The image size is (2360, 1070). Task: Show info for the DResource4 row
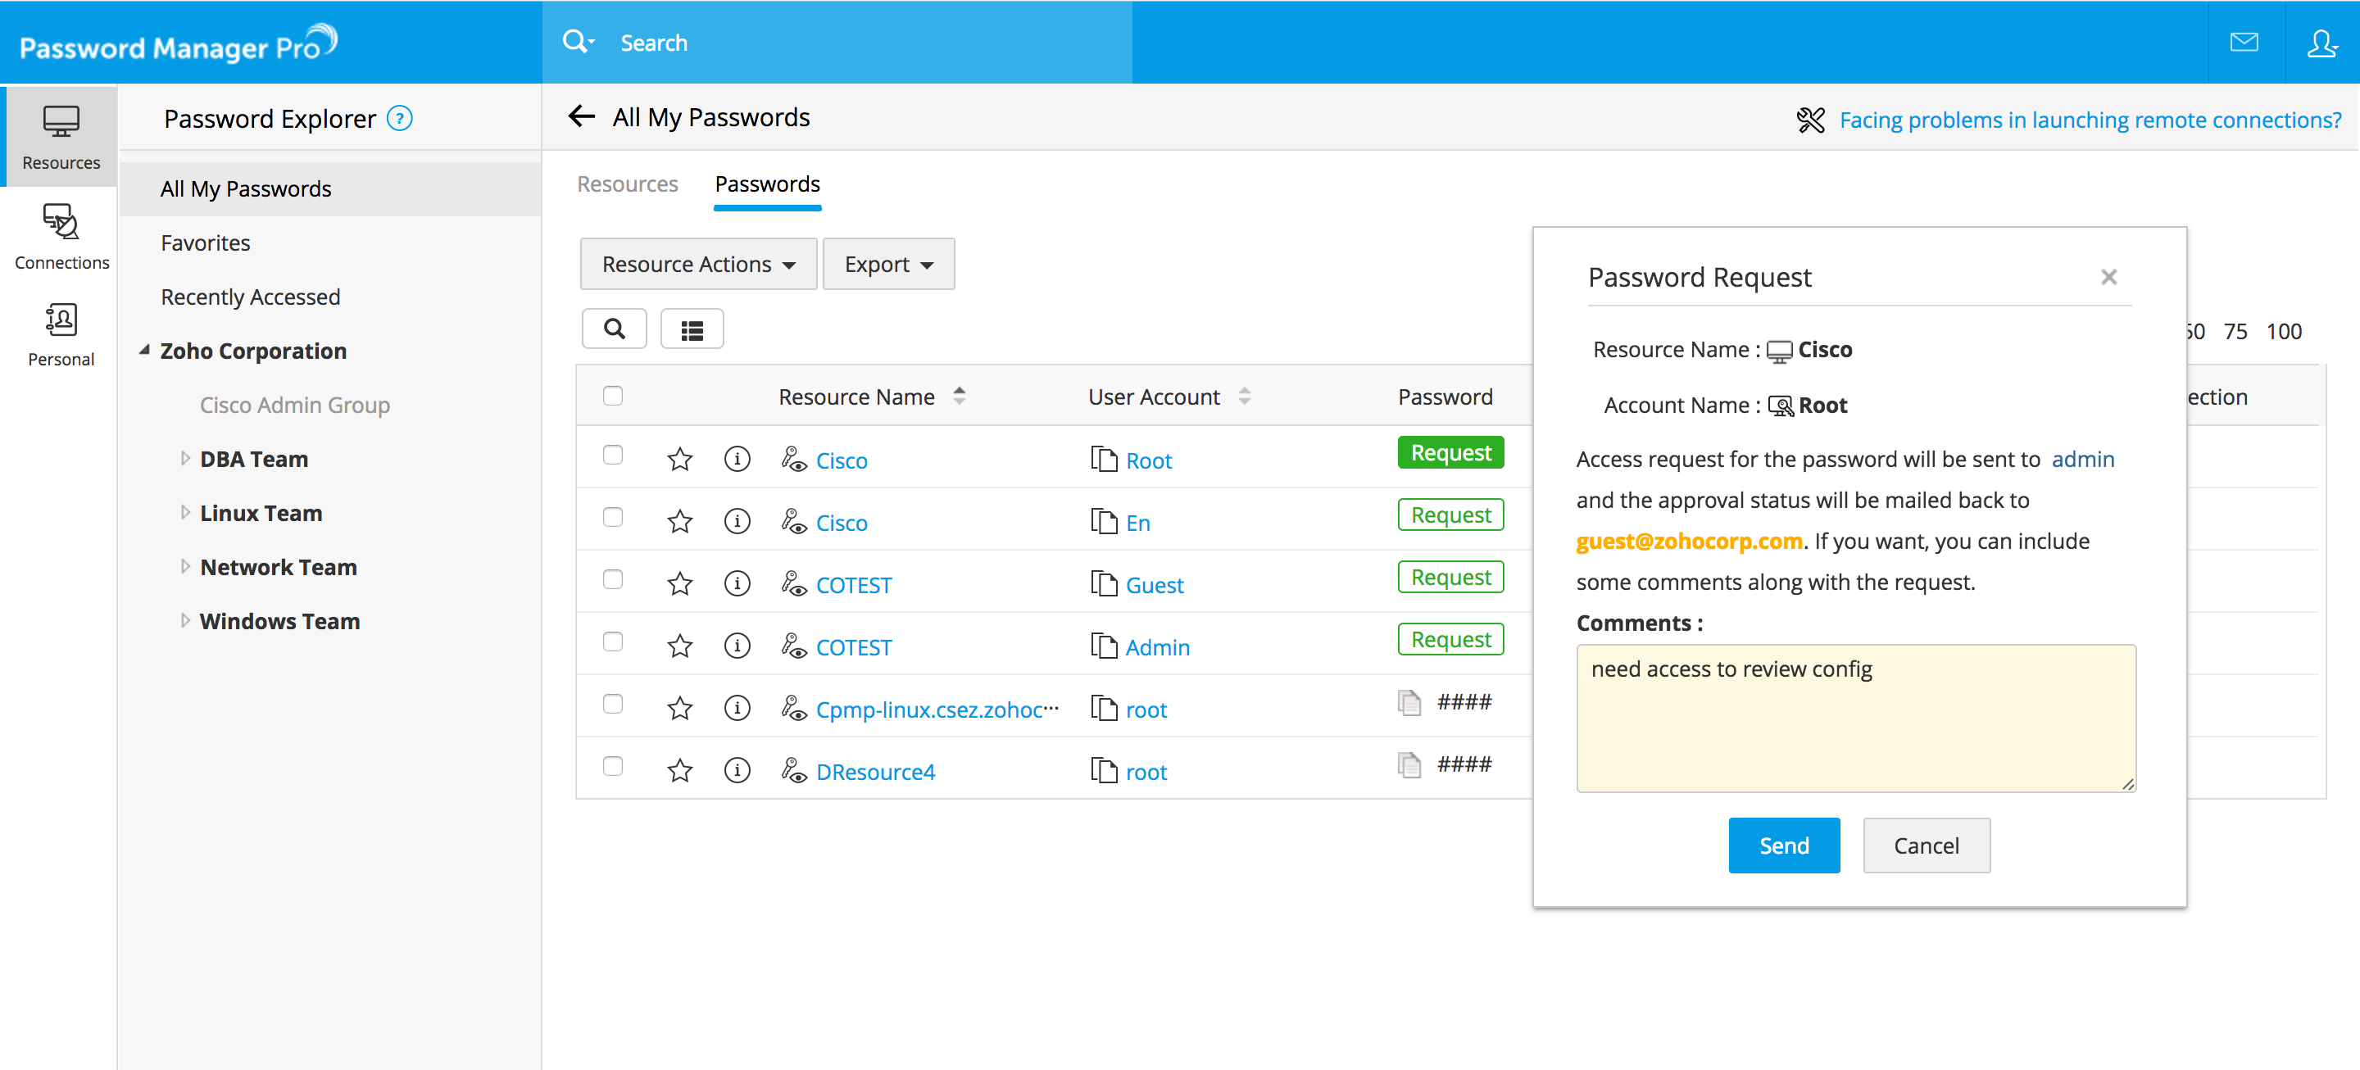click(737, 770)
